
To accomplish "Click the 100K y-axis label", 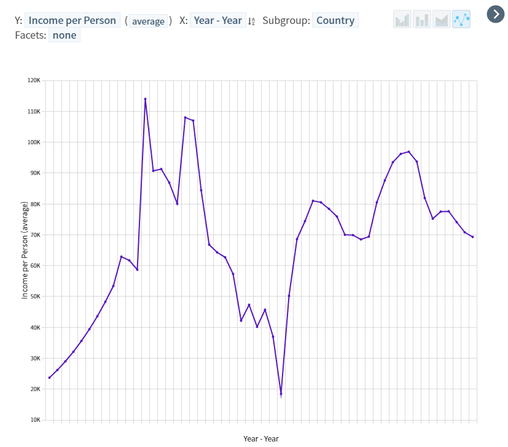I will (x=34, y=142).
